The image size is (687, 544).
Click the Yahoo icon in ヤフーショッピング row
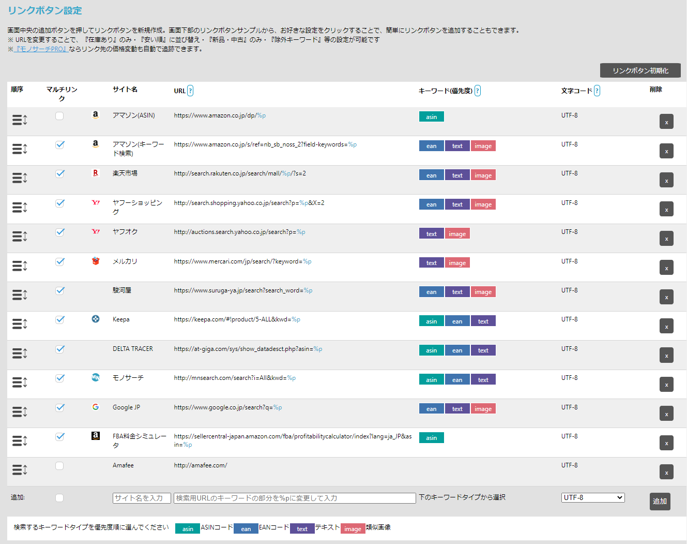[96, 203]
